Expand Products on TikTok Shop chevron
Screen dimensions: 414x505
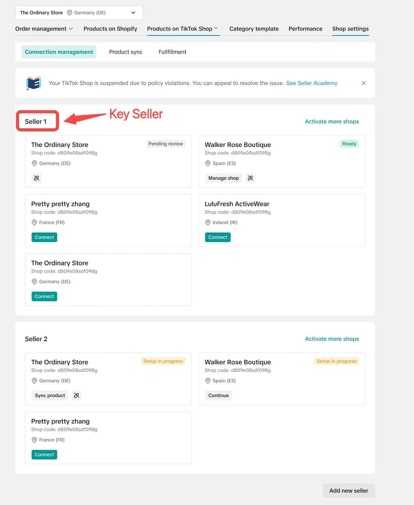[216, 28]
